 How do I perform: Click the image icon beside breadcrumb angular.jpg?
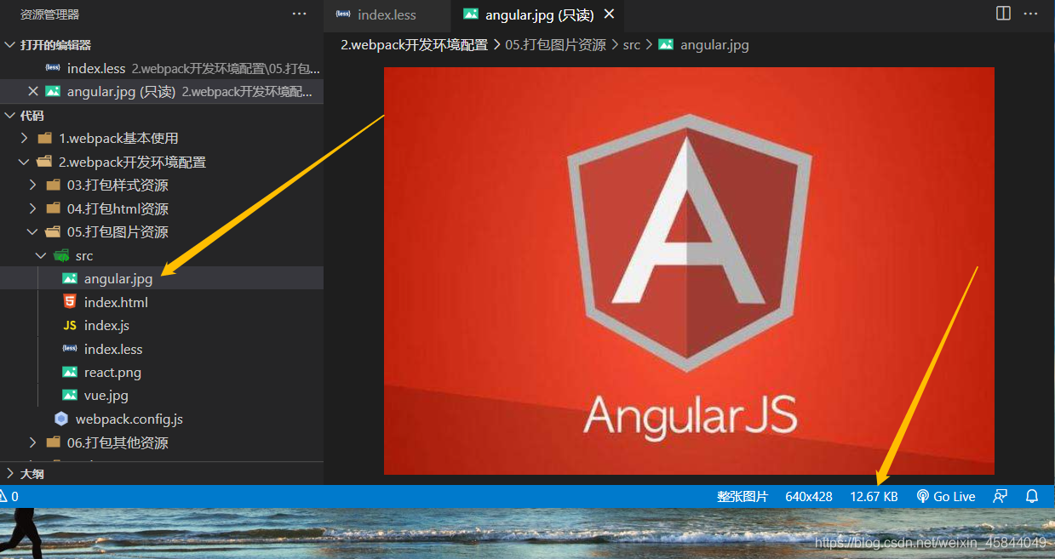point(666,45)
